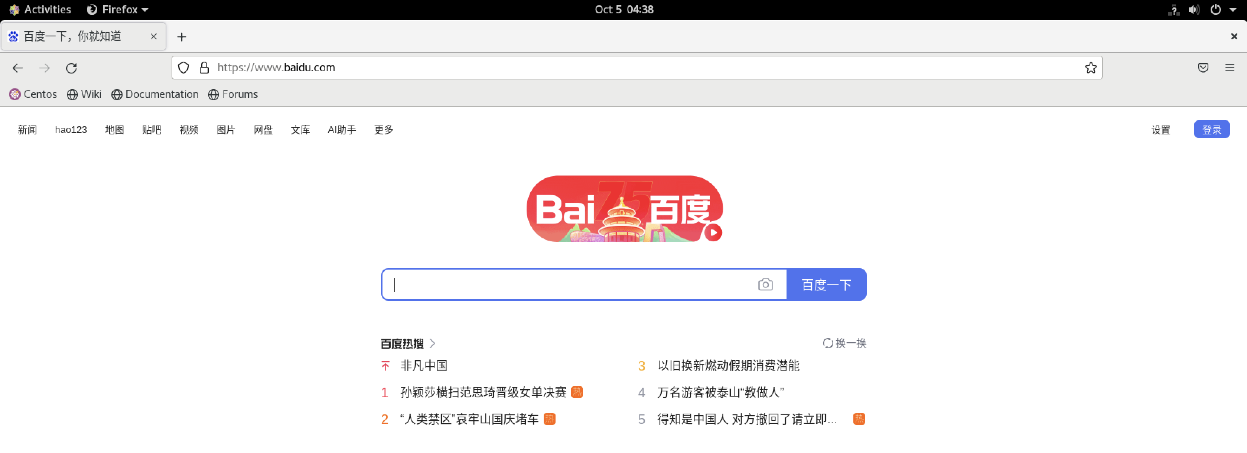The width and height of the screenshot is (1247, 453).
Task: Click the Firefox back navigation arrow
Action: [17, 67]
